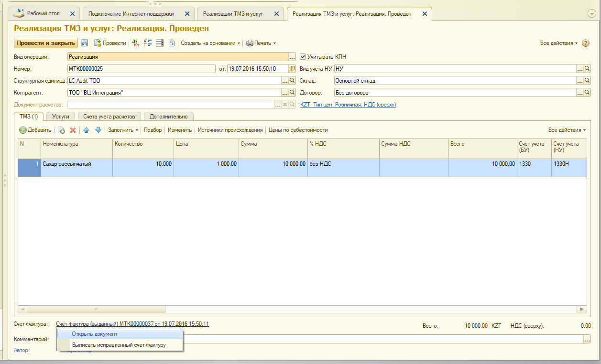Viewport: 601px width, 364px height.
Task: Click the Подбор button
Action: coord(153,130)
